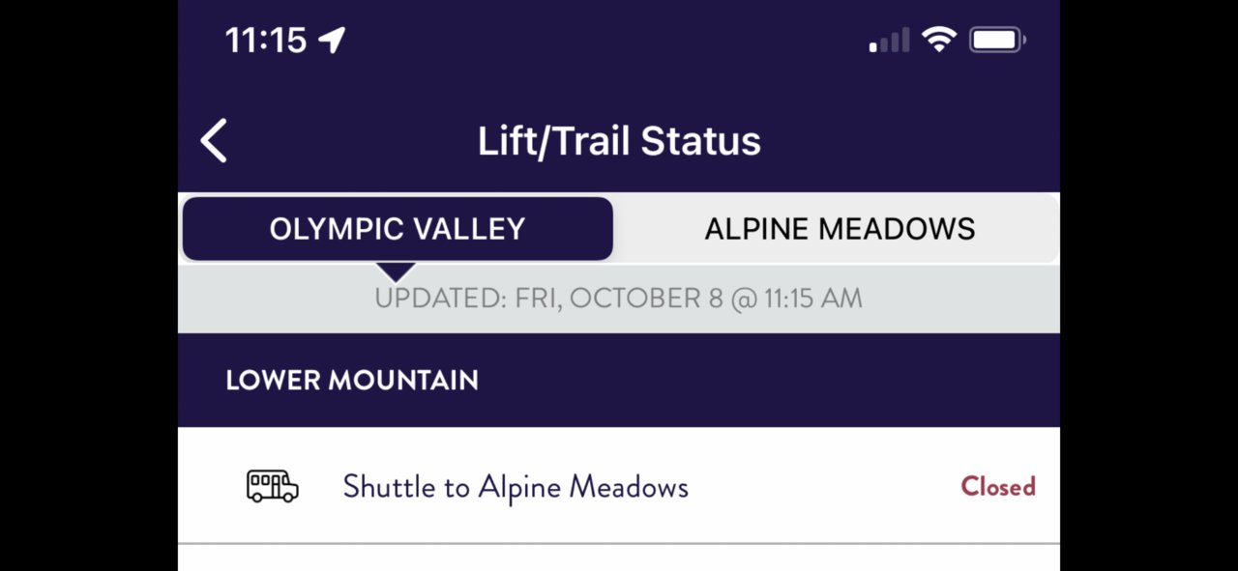
Task: Tap the partially visible row under the shuttle entry
Action: tap(619, 558)
